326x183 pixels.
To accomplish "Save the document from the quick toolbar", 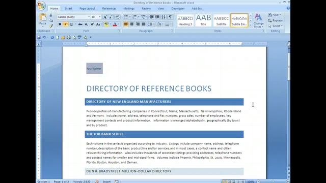I will 39,38.
